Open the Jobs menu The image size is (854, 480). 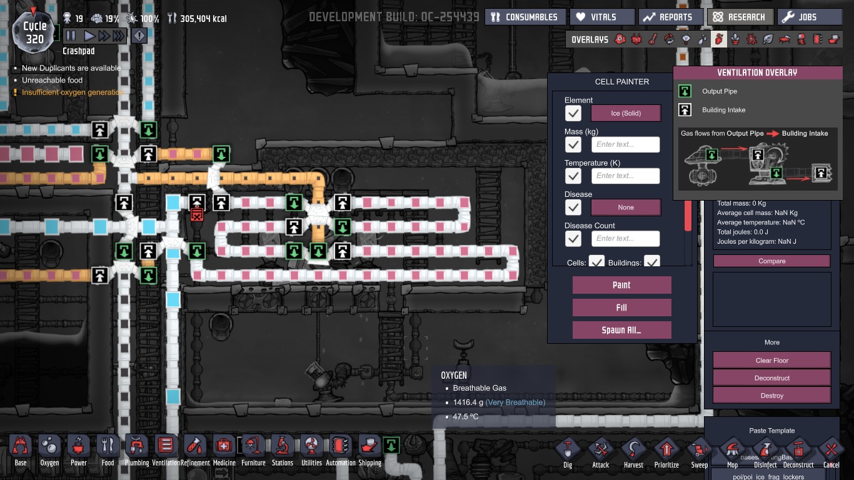coord(810,17)
